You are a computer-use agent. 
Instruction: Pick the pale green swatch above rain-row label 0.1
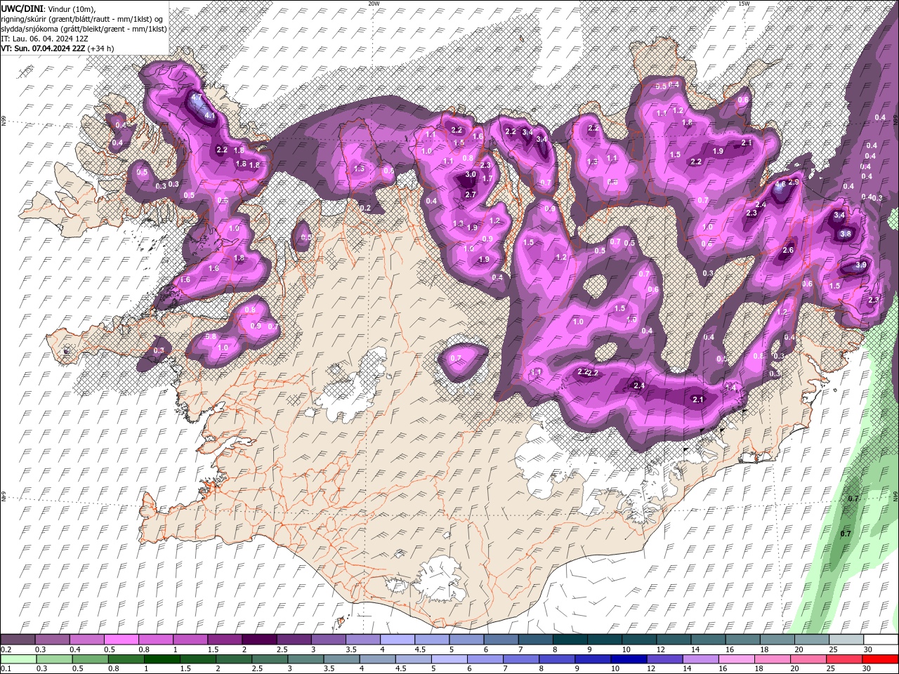click(x=19, y=659)
